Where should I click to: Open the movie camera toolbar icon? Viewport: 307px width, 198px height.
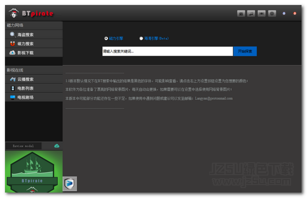point(241,13)
